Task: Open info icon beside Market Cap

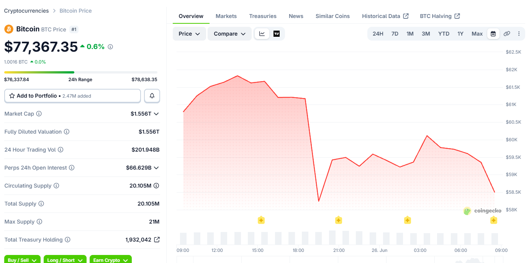Action: click(39, 114)
